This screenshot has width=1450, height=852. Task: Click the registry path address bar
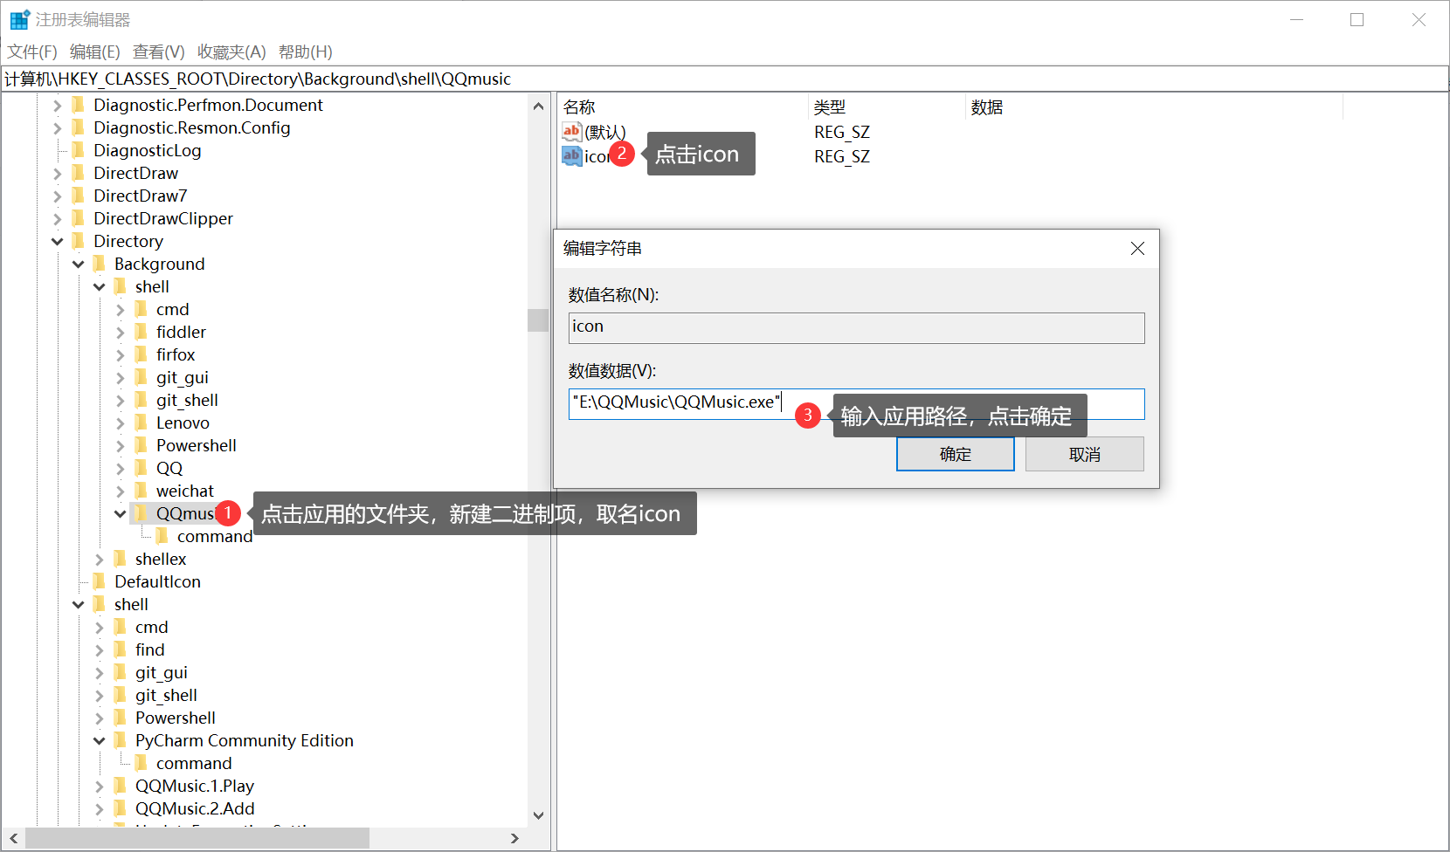click(725, 79)
